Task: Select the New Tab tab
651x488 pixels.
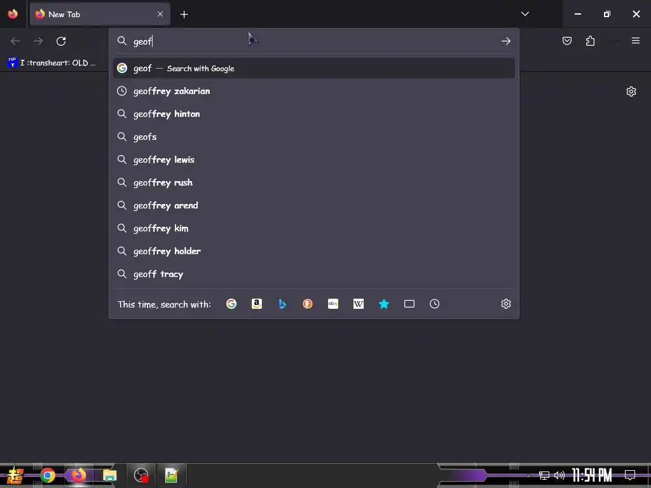Action: coord(100,14)
